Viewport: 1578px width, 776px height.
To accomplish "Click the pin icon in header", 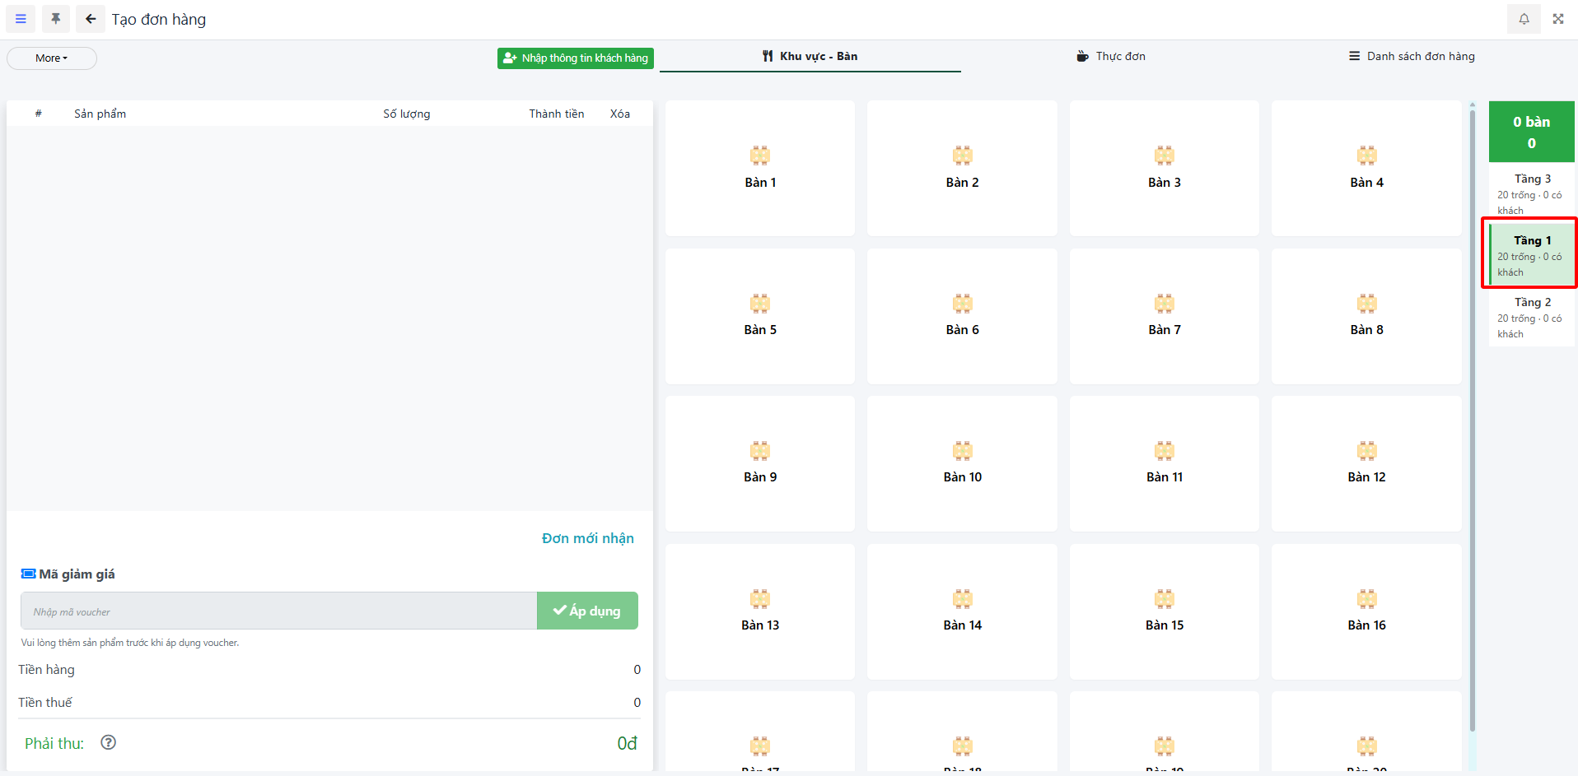I will [56, 19].
